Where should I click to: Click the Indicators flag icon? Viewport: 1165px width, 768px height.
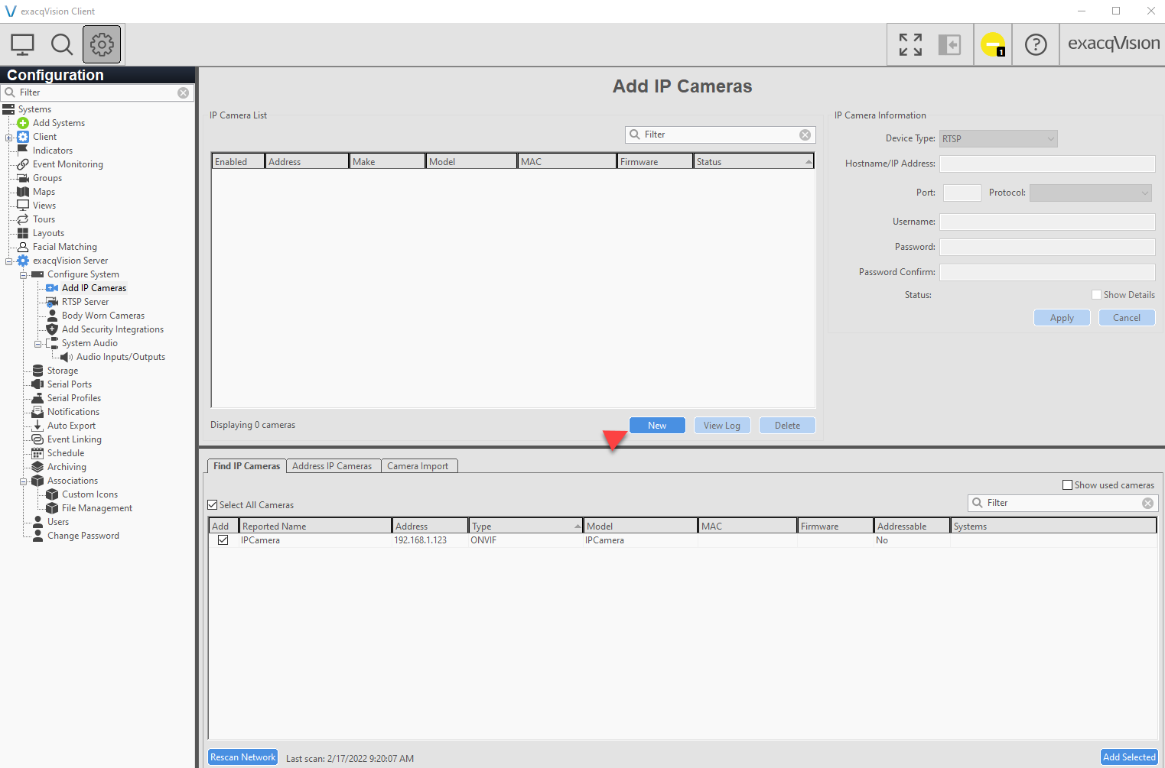pyautogui.click(x=23, y=151)
